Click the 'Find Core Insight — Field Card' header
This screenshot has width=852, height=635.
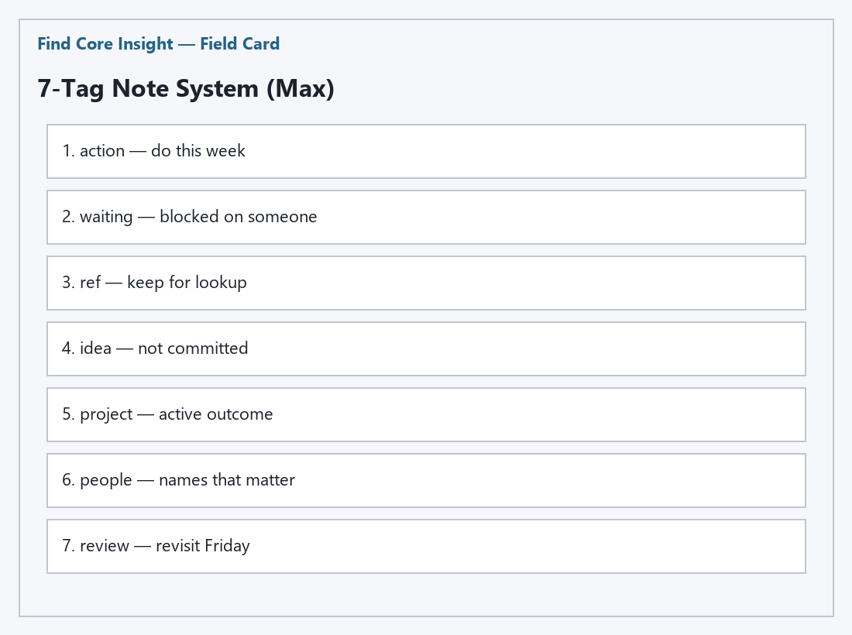point(159,43)
